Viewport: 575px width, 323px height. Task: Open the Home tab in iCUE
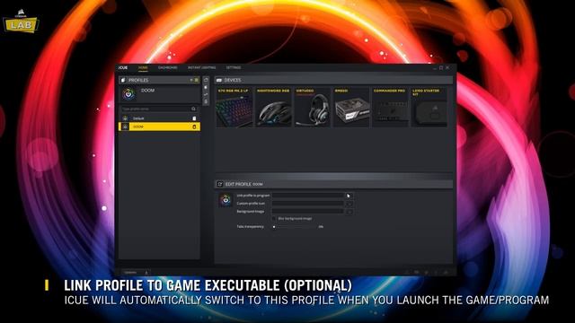pos(143,68)
